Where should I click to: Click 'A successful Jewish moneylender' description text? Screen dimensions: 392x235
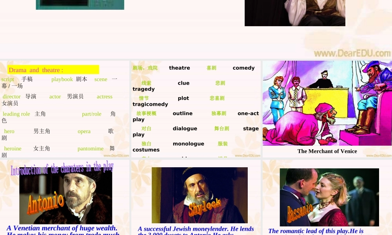pos(196,229)
